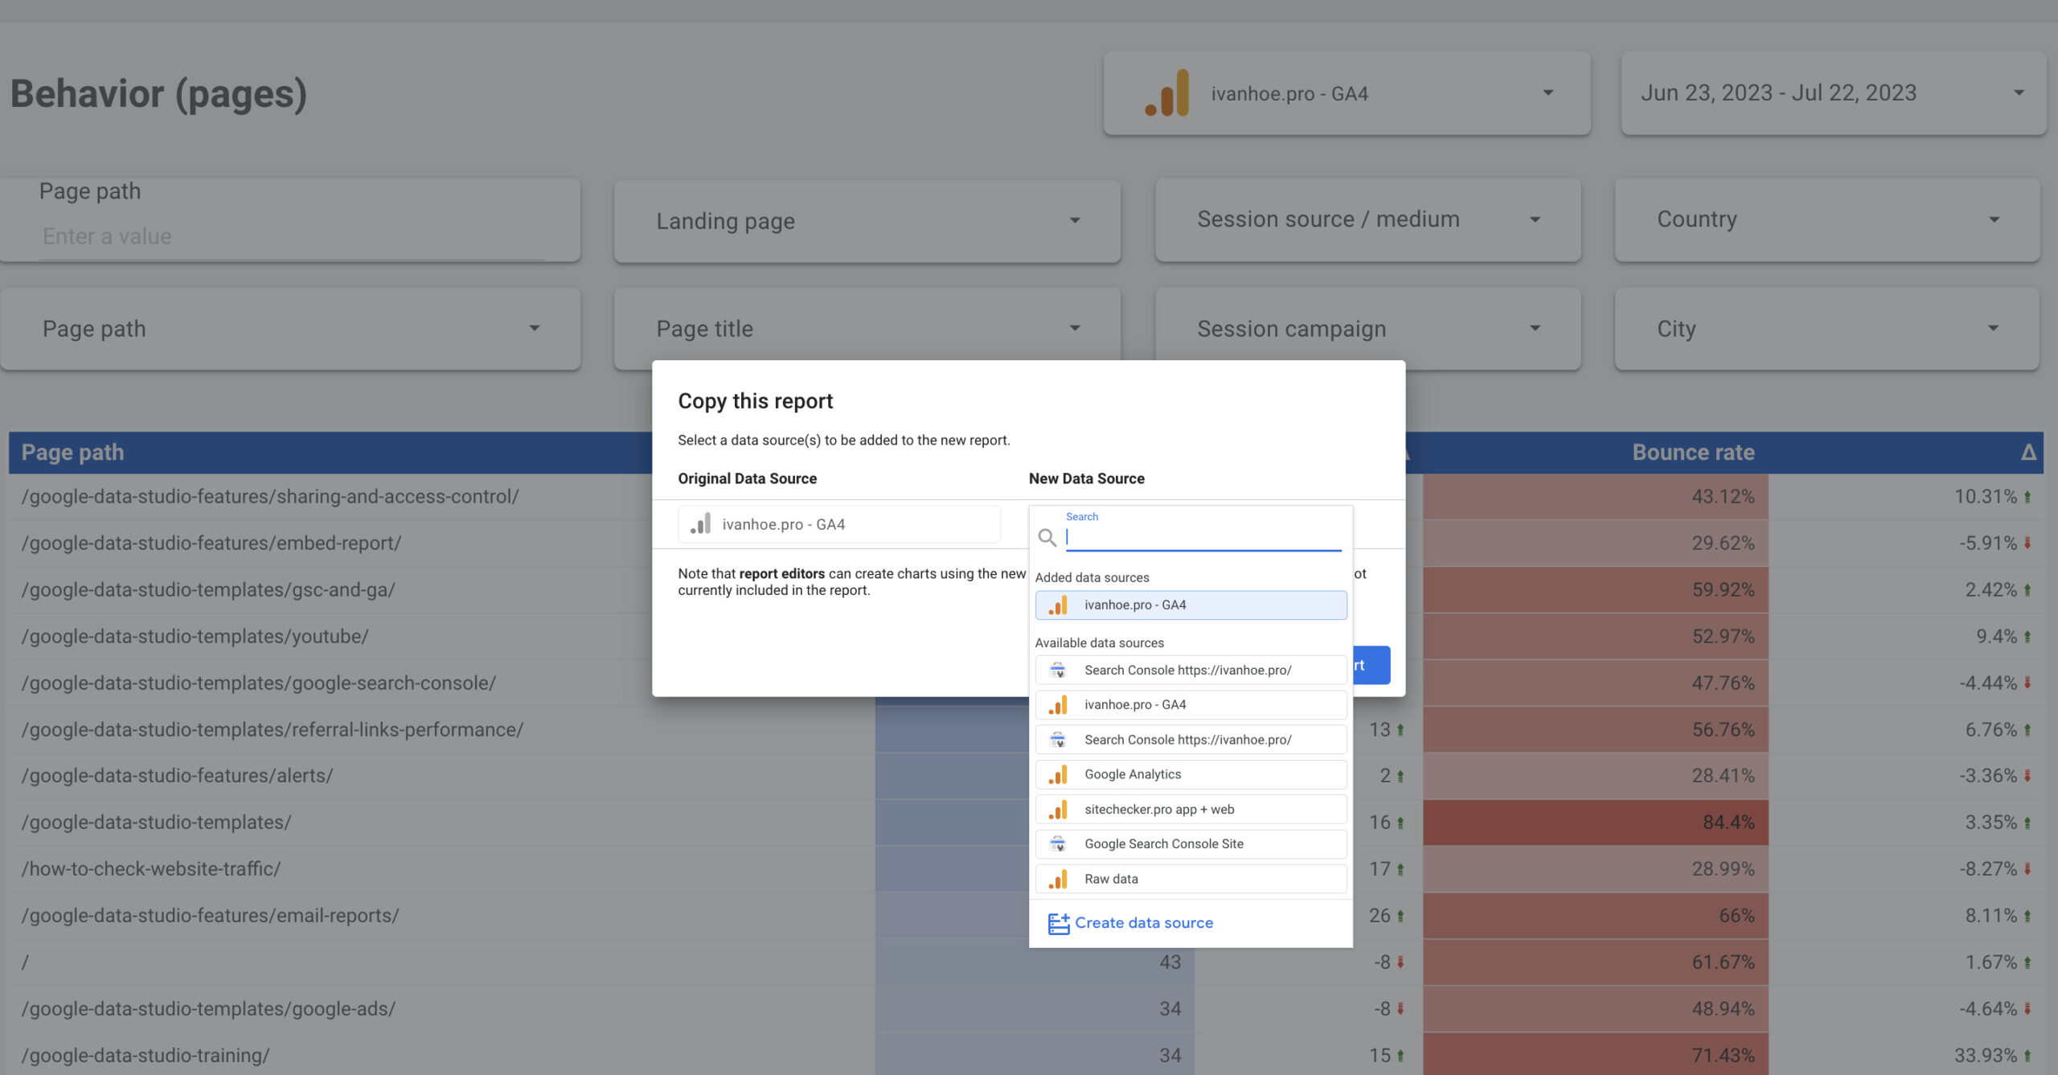Click the Create data source link
2058x1075 pixels.
(x=1143, y=923)
